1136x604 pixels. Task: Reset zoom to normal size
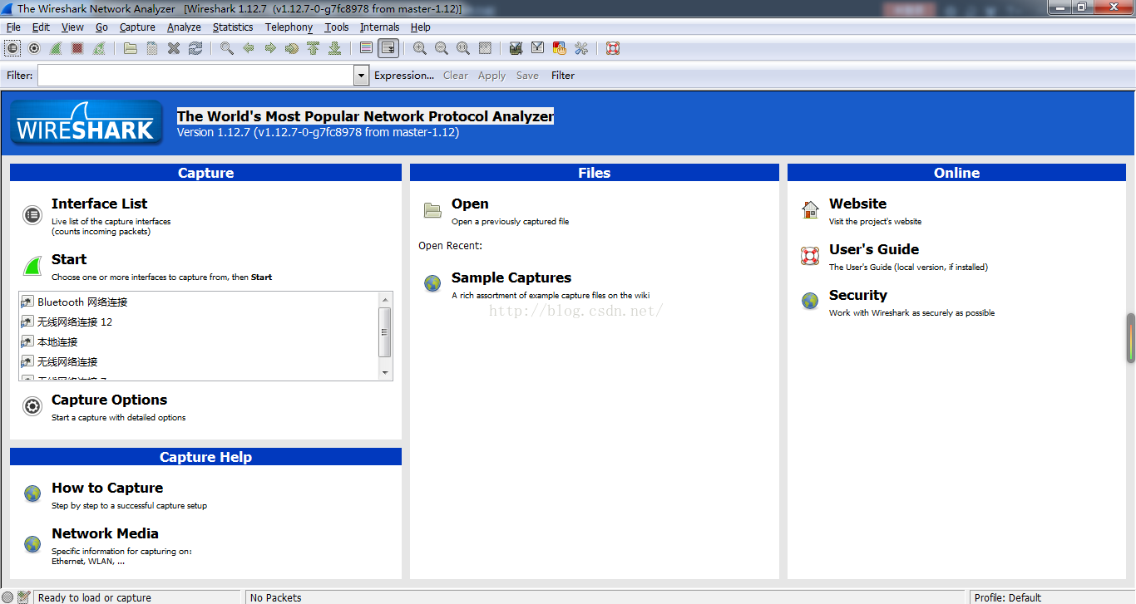463,48
